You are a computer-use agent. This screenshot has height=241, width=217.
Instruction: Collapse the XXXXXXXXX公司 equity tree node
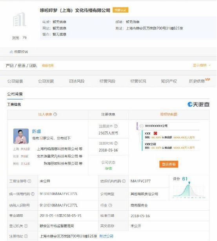(142, 126)
